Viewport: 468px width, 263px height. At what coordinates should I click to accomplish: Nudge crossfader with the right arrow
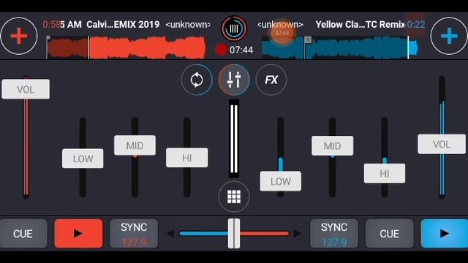pyautogui.click(x=298, y=234)
